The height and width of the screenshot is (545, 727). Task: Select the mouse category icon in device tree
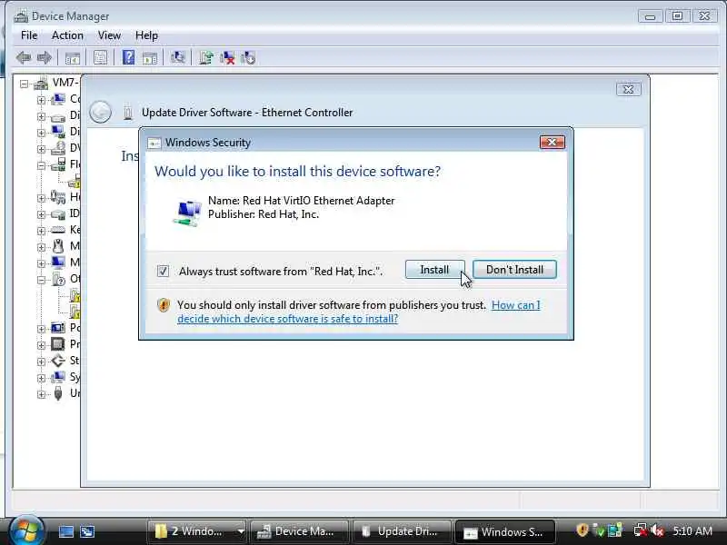click(x=58, y=246)
